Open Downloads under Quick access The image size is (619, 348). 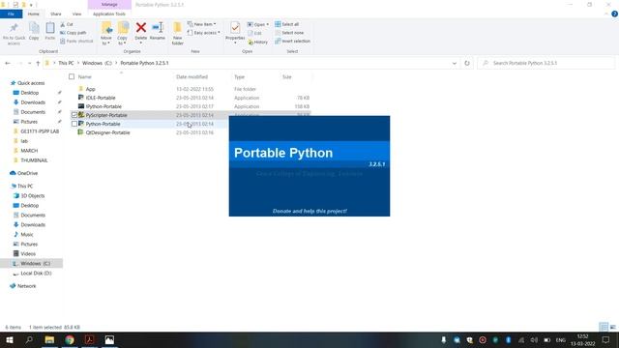click(33, 102)
